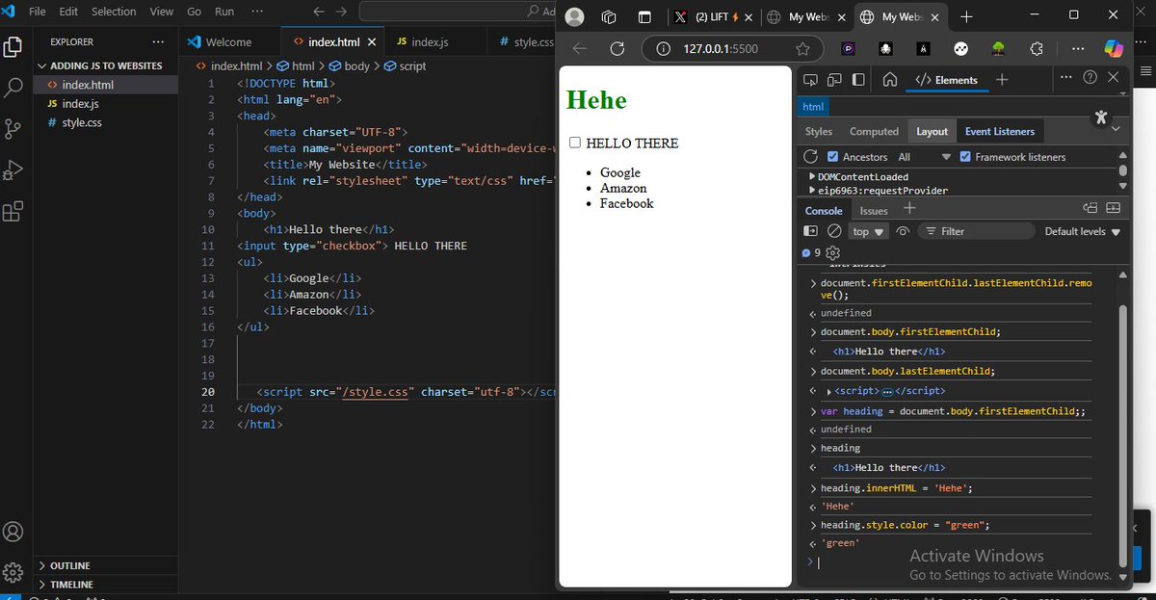
Task: Go forward with VS Code navigation arrow
Action: pyautogui.click(x=341, y=12)
